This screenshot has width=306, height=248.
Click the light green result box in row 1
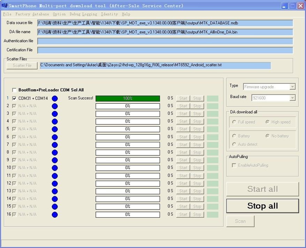(213, 98)
